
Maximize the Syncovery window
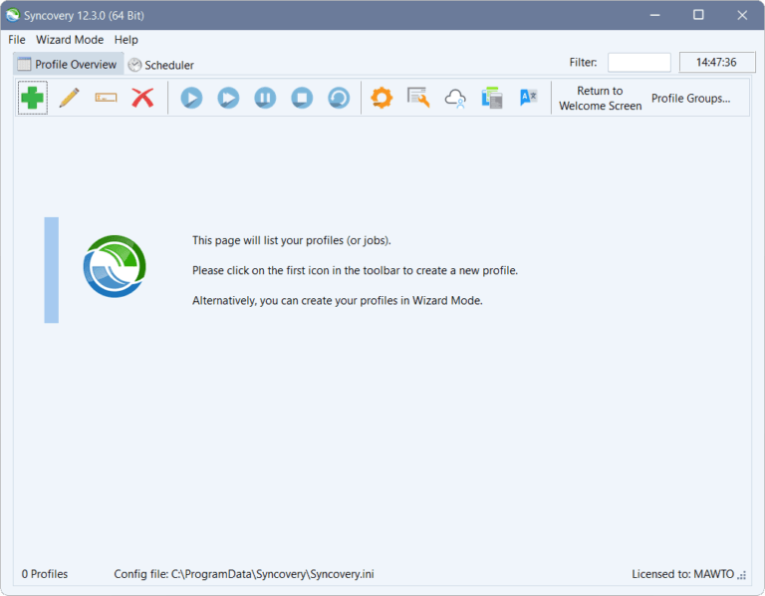[x=698, y=15]
